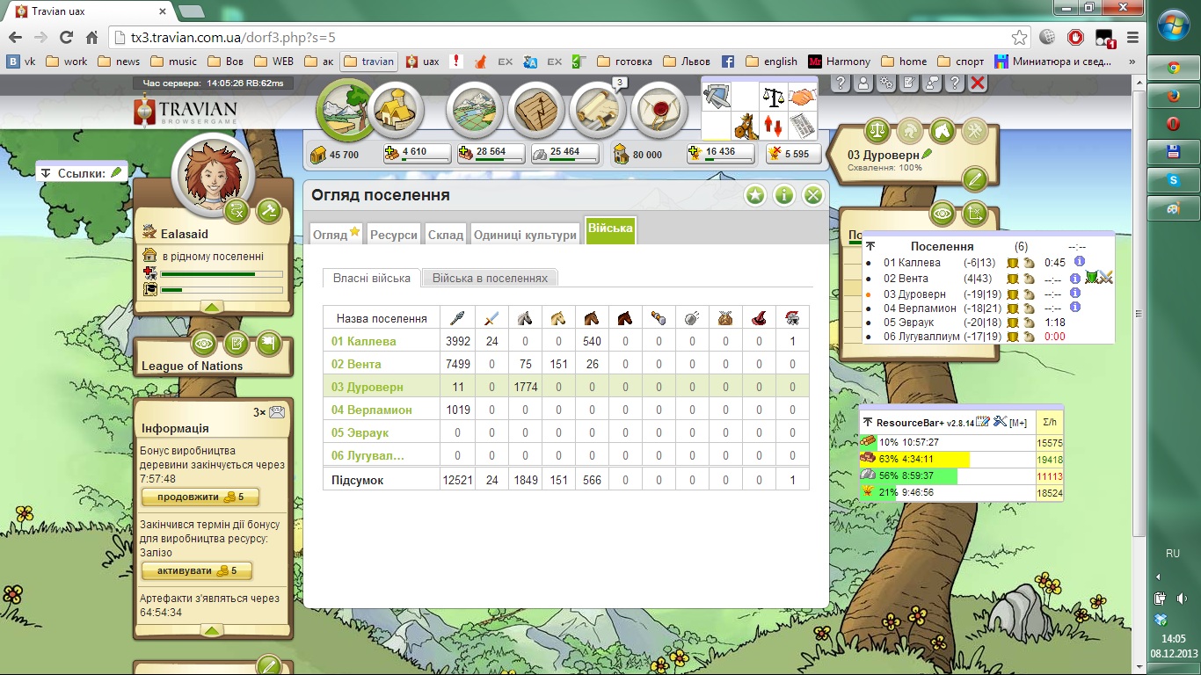Collapse the Поселення floating list

(x=870, y=246)
